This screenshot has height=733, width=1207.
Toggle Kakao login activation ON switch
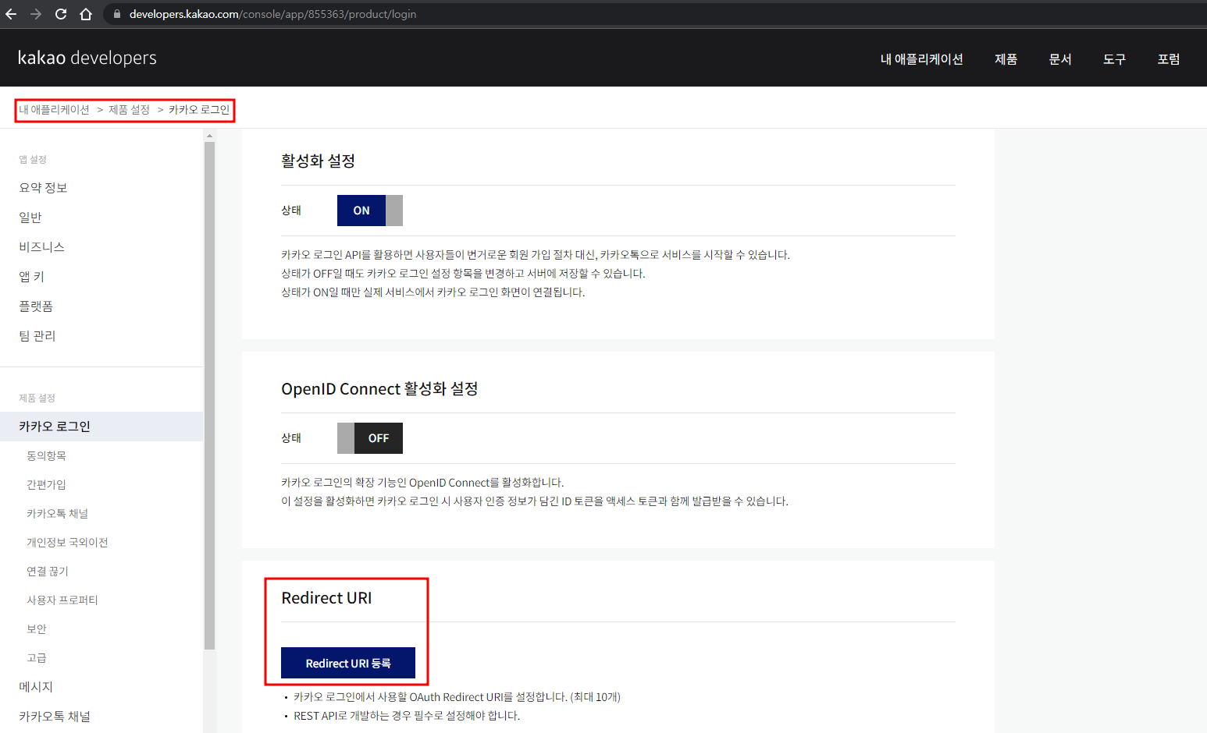coord(370,211)
